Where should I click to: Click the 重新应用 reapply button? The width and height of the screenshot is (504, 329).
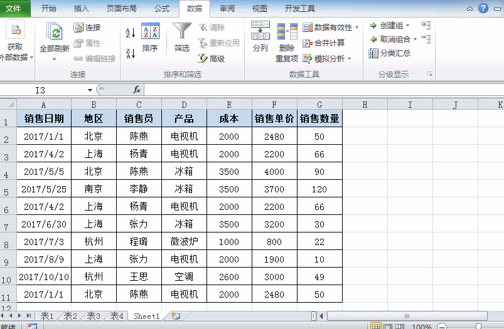pyautogui.click(x=219, y=43)
